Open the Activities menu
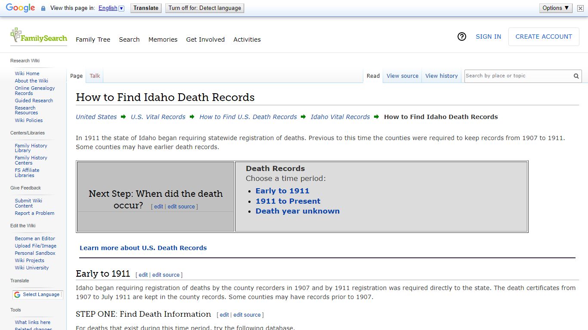This screenshot has height=330, width=588. (247, 40)
